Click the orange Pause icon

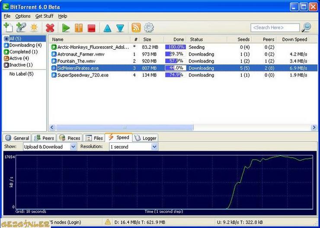point(79,28)
